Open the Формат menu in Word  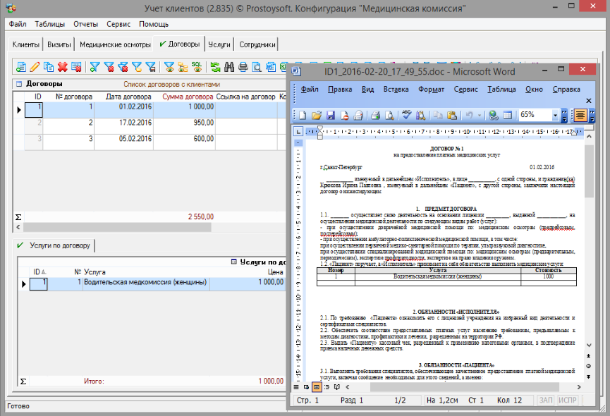[x=430, y=90]
